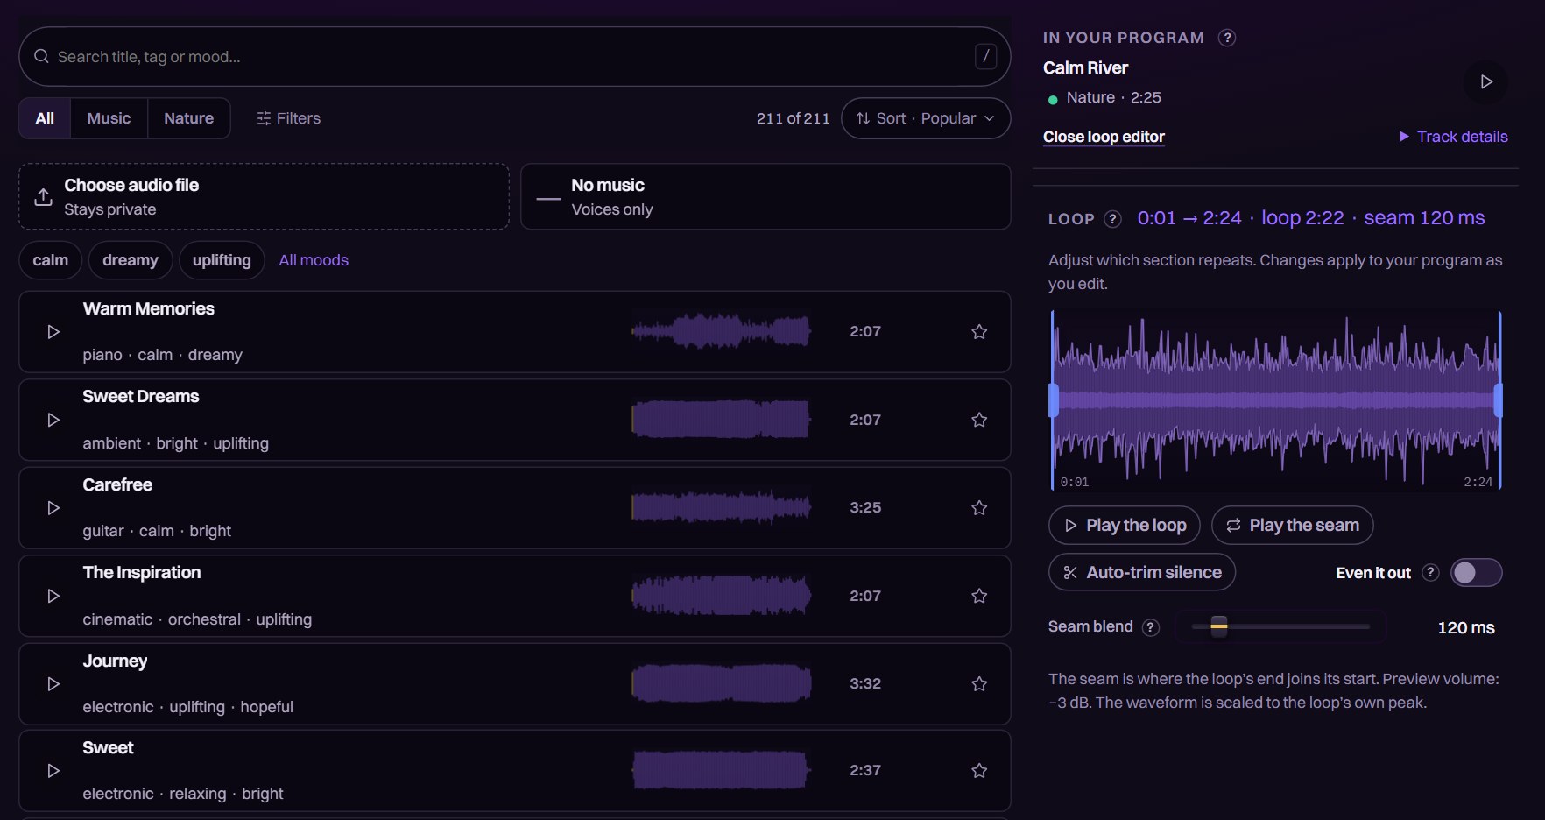This screenshot has width=1545, height=820.
Task: Click electronic · relaxing · bright tags
Action: (x=183, y=794)
